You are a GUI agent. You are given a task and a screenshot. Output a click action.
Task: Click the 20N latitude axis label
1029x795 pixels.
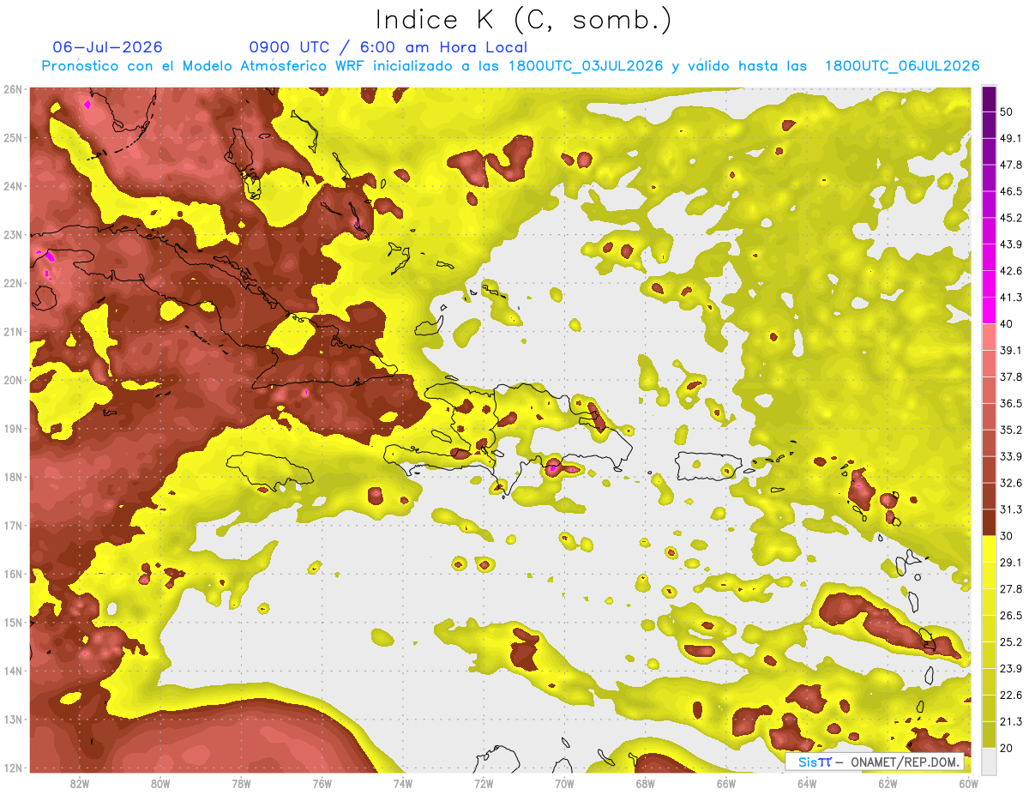[12, 380]
